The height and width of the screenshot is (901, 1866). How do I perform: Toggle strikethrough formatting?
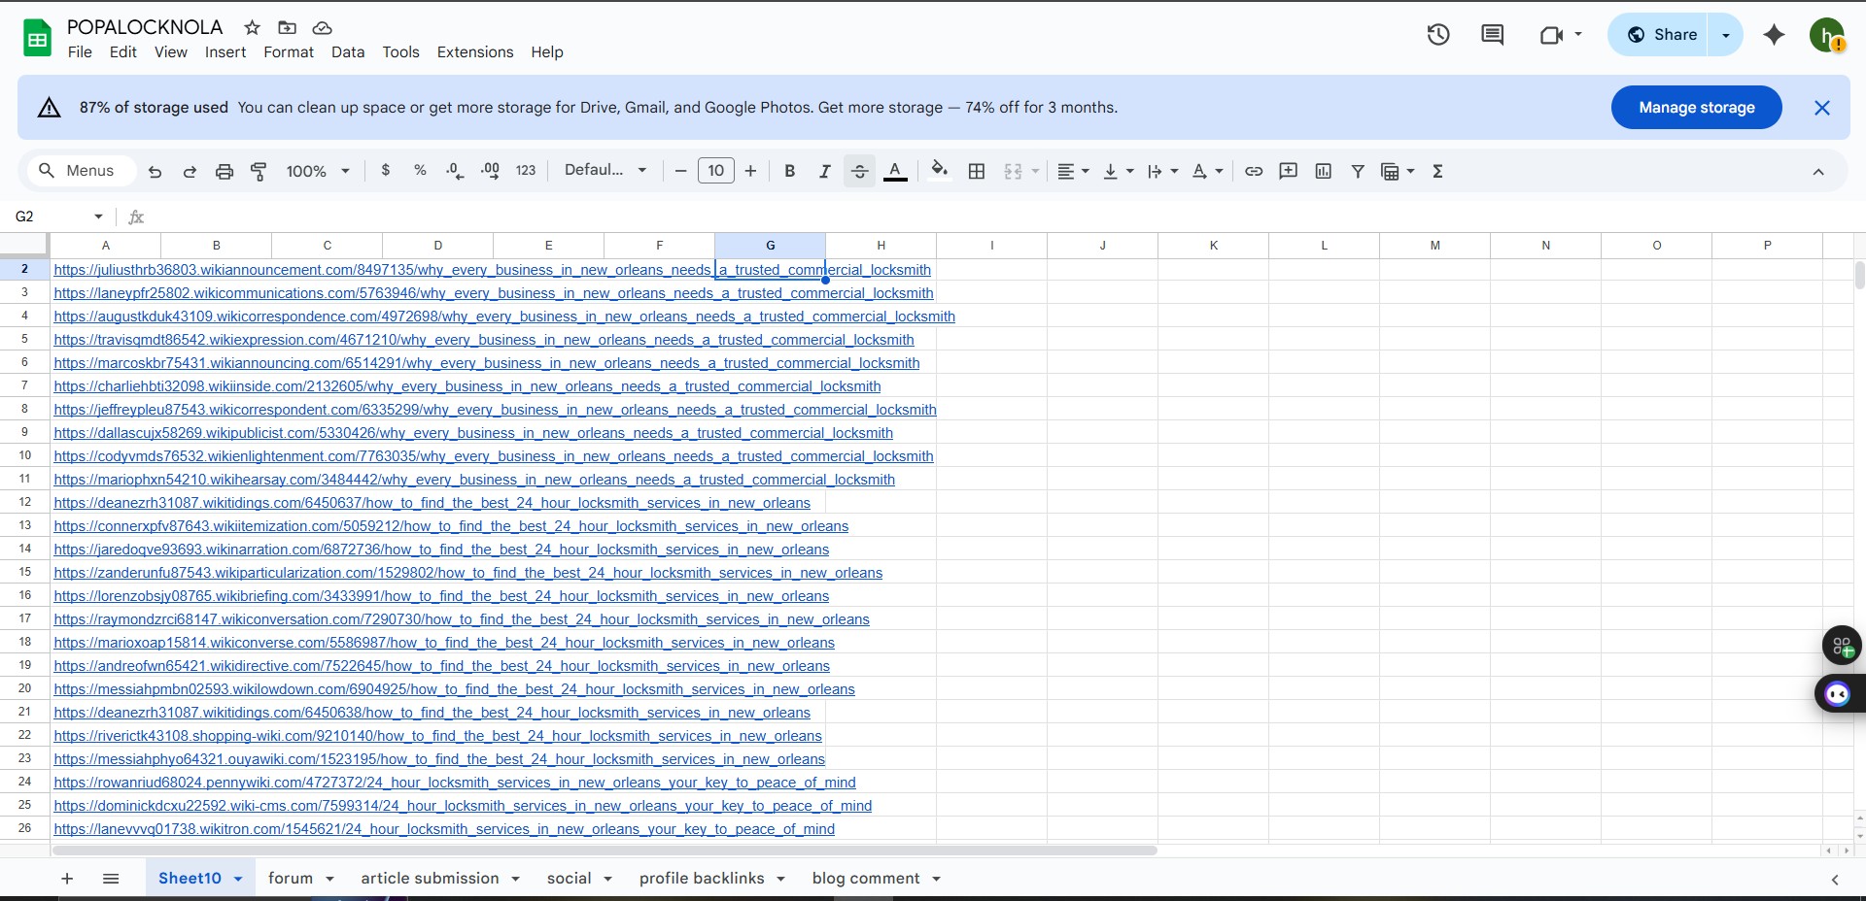pos(859,171)
